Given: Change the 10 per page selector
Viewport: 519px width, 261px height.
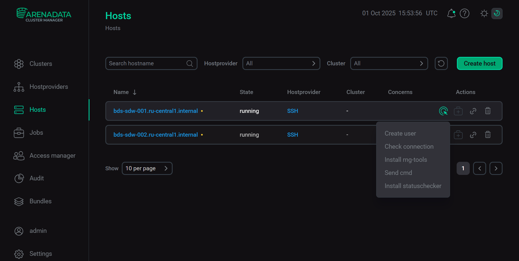Looking at the screenshot, I should tap(147, 168).
